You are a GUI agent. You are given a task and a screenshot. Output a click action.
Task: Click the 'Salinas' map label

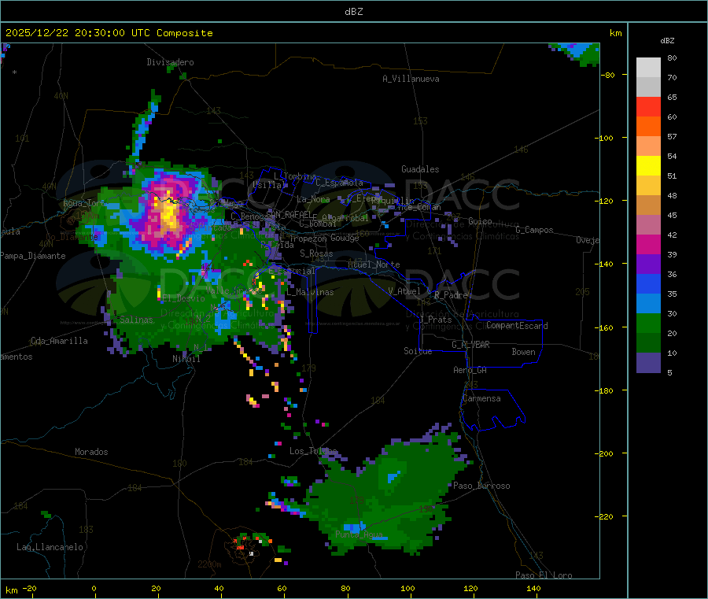[x=136, y=320]
